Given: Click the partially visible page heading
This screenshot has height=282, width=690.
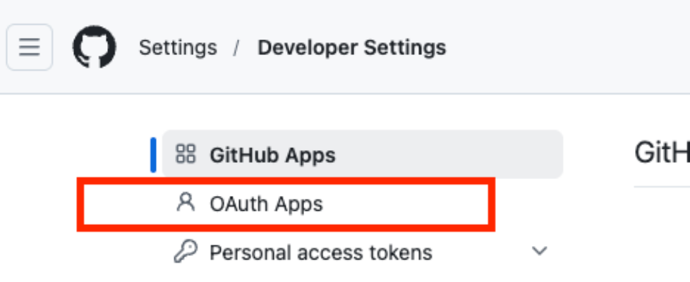Looking at the screenshot, I should 662,153.
